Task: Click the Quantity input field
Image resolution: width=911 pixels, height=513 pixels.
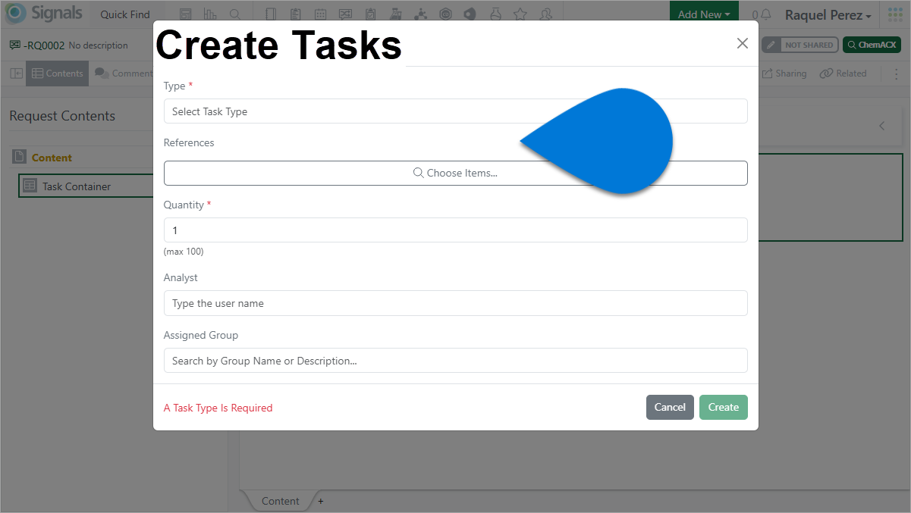Action: [x=455, y=230]
